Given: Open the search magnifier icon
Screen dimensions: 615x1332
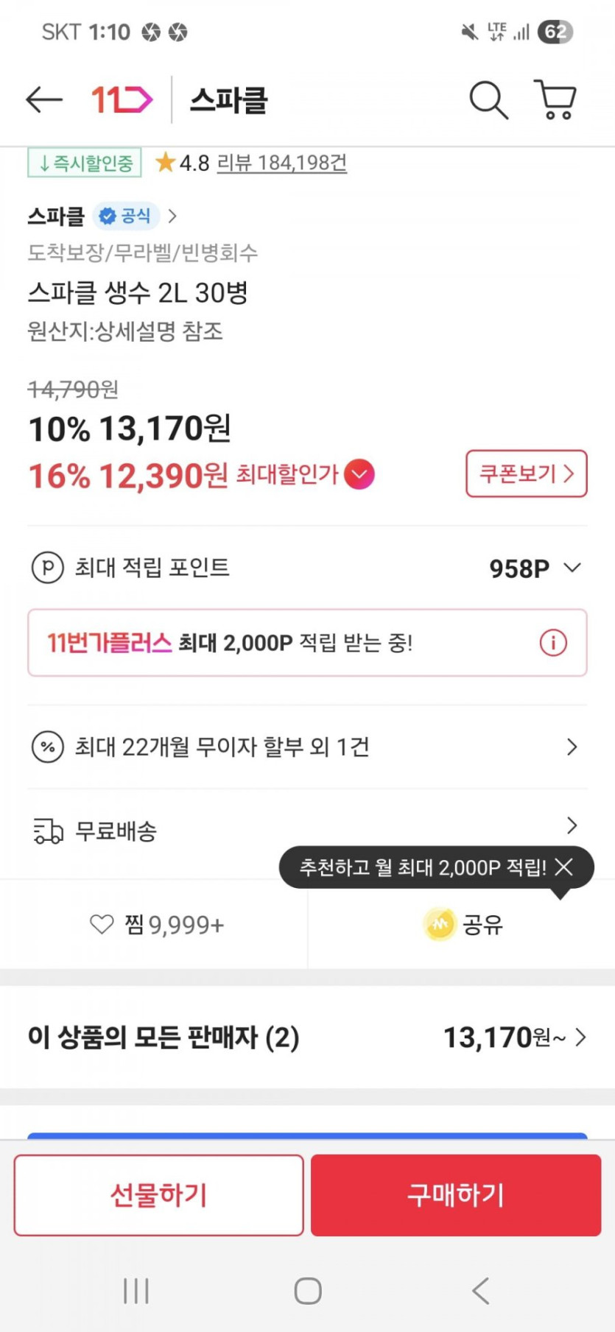Looking at the screenshot, I should (488, 99).
